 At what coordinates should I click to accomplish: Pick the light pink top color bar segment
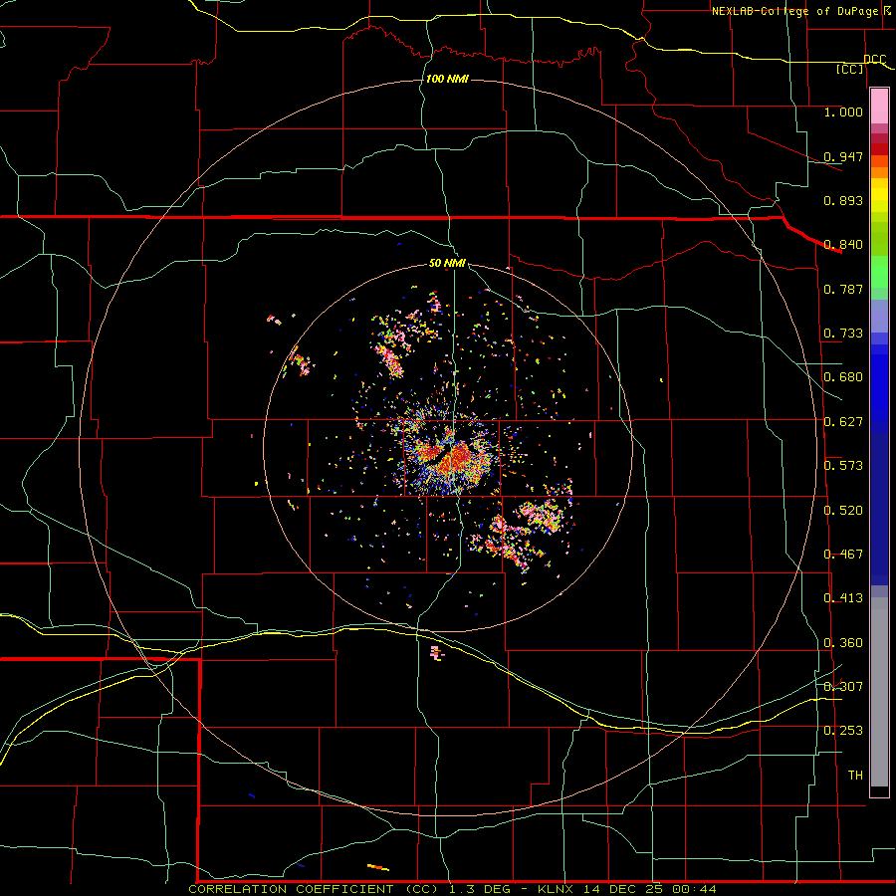[x=879, y=106]
